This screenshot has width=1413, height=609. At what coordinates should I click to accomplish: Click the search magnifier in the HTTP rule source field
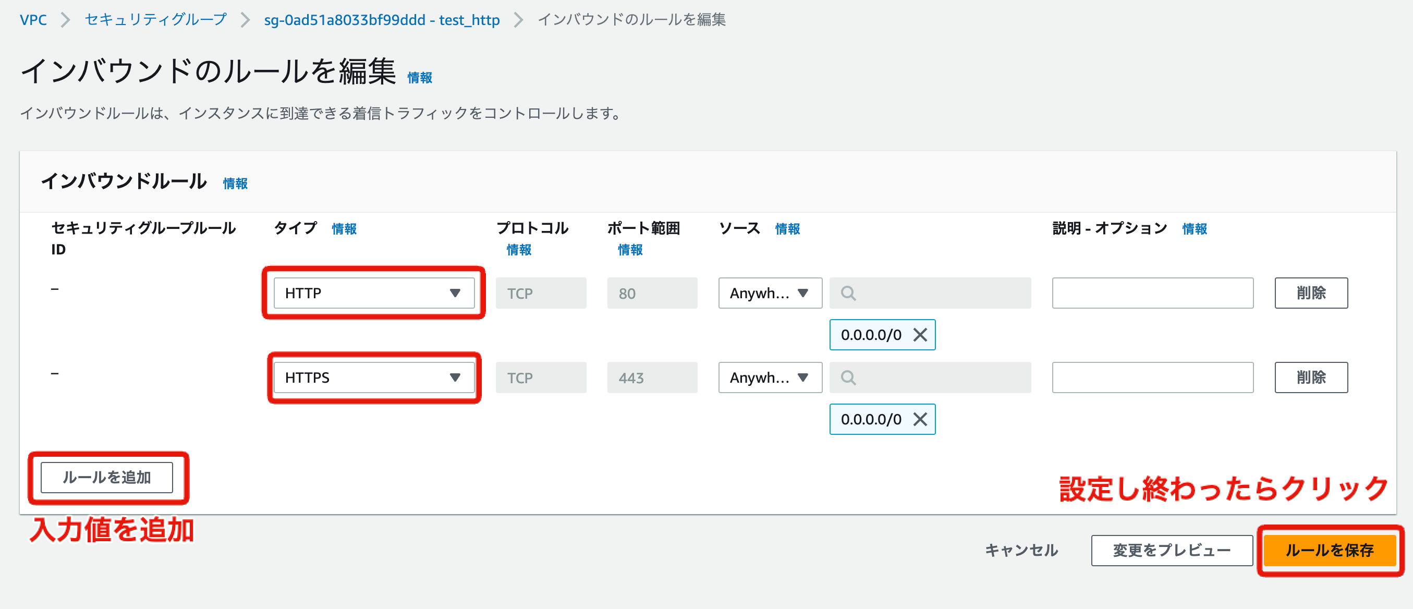pos(848,293)
